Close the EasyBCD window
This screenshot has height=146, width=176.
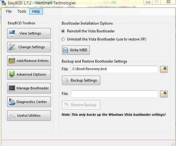[x=168, y=2]
